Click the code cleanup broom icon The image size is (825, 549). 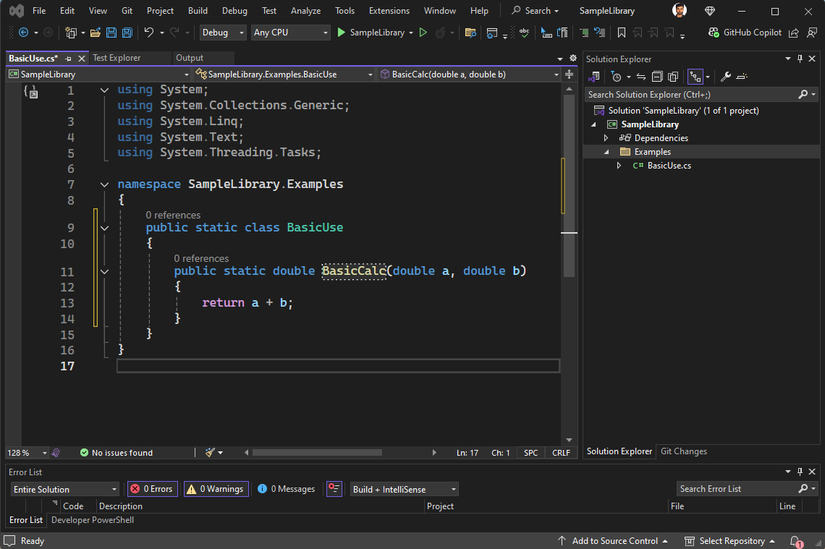(210, 452)
